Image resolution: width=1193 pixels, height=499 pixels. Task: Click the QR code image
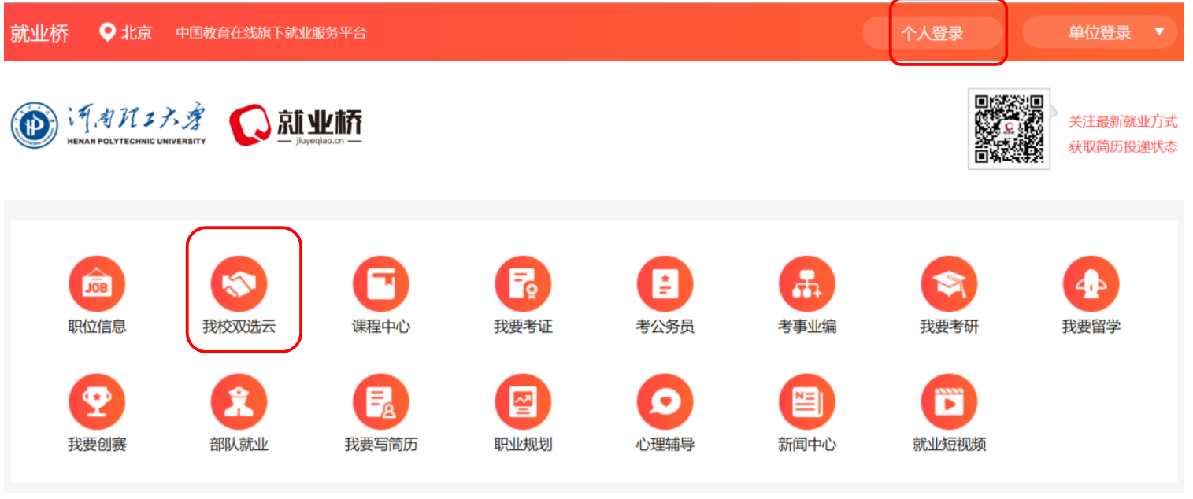point(1009,128)
